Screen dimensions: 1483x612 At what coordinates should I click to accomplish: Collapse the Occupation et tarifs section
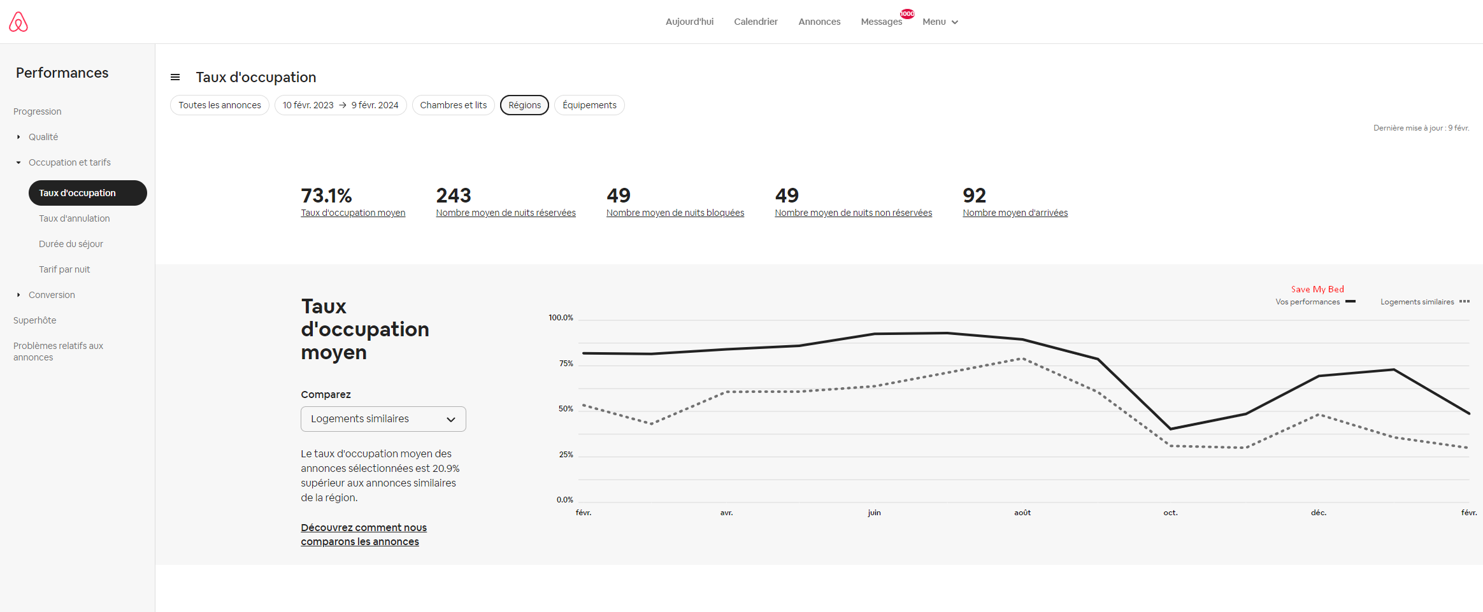click(18, 162)
